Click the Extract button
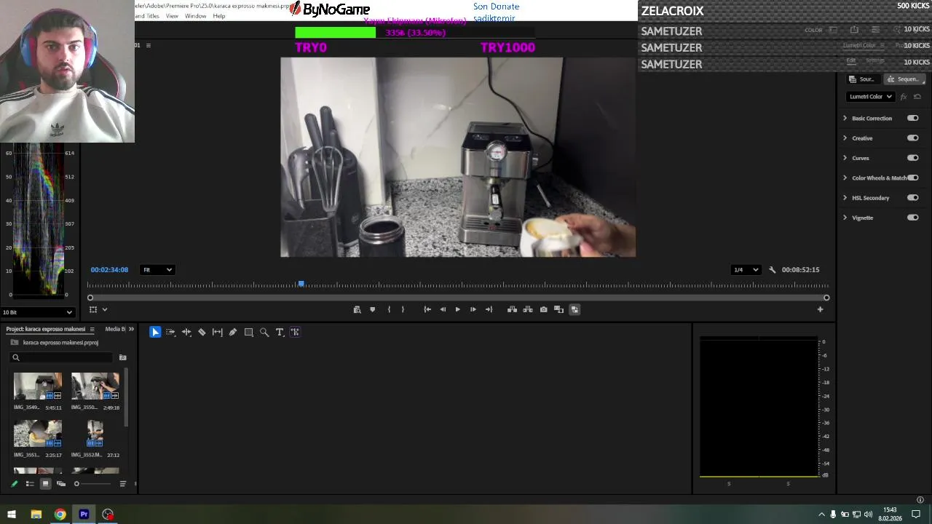The image size is (932, 524). 528,309
